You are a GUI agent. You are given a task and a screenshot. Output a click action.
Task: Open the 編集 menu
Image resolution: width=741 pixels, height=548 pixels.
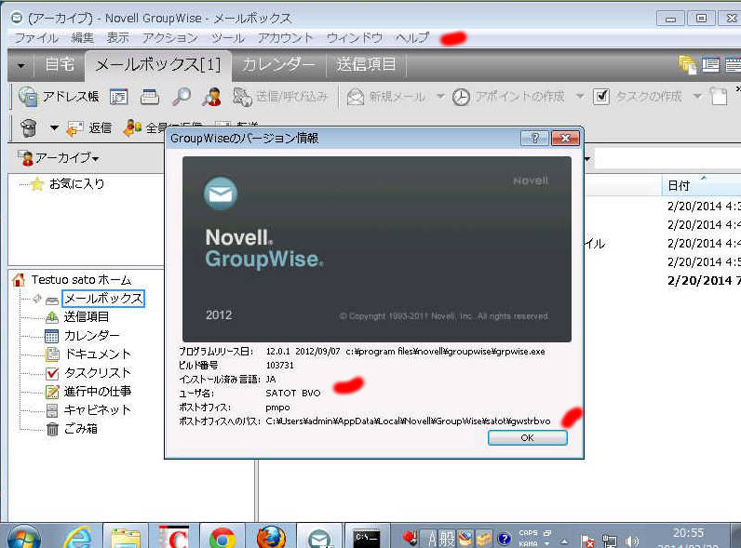pos(83,38)
